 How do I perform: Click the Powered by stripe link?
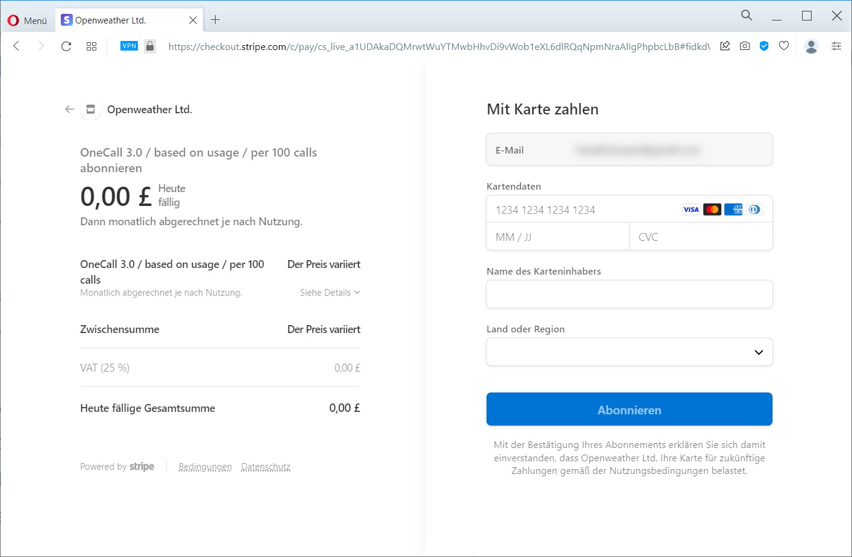tap(117, 467)
